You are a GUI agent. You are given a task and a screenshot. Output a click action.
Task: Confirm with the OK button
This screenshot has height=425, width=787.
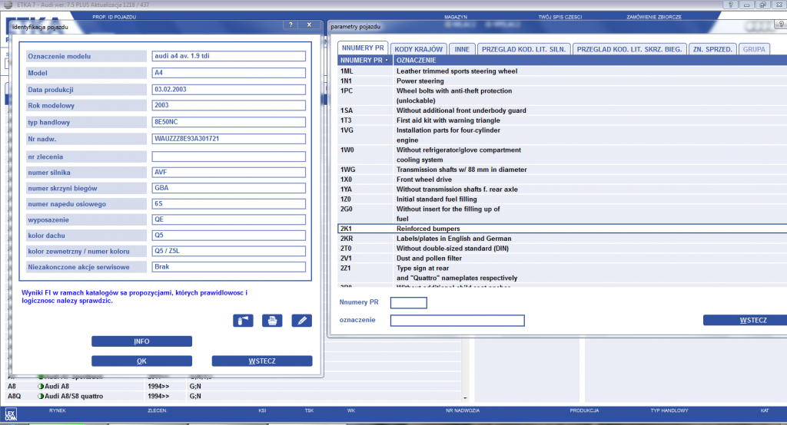141,361
